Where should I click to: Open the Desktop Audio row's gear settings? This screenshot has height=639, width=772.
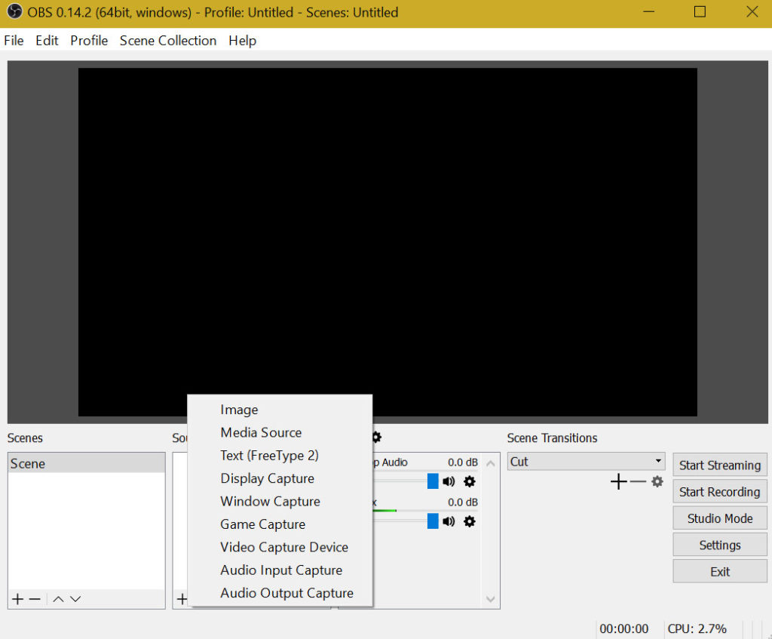(x=470, y=481)
